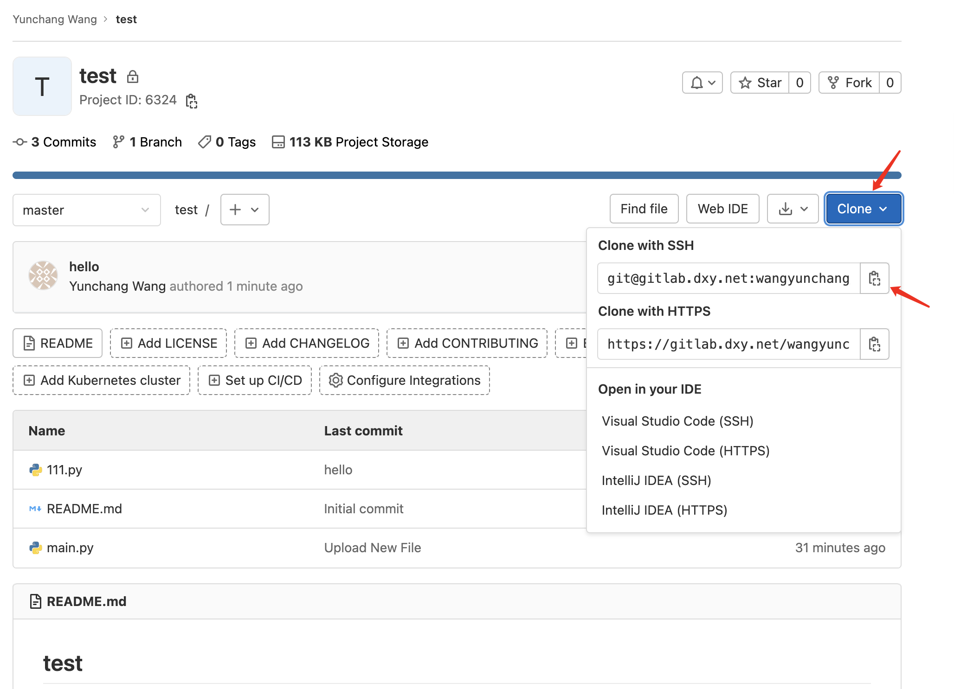This screenshot has height=689, width=954.
Task: Expand the download source code dropdown
Action: pyautogui.click(x=793, y=209)
